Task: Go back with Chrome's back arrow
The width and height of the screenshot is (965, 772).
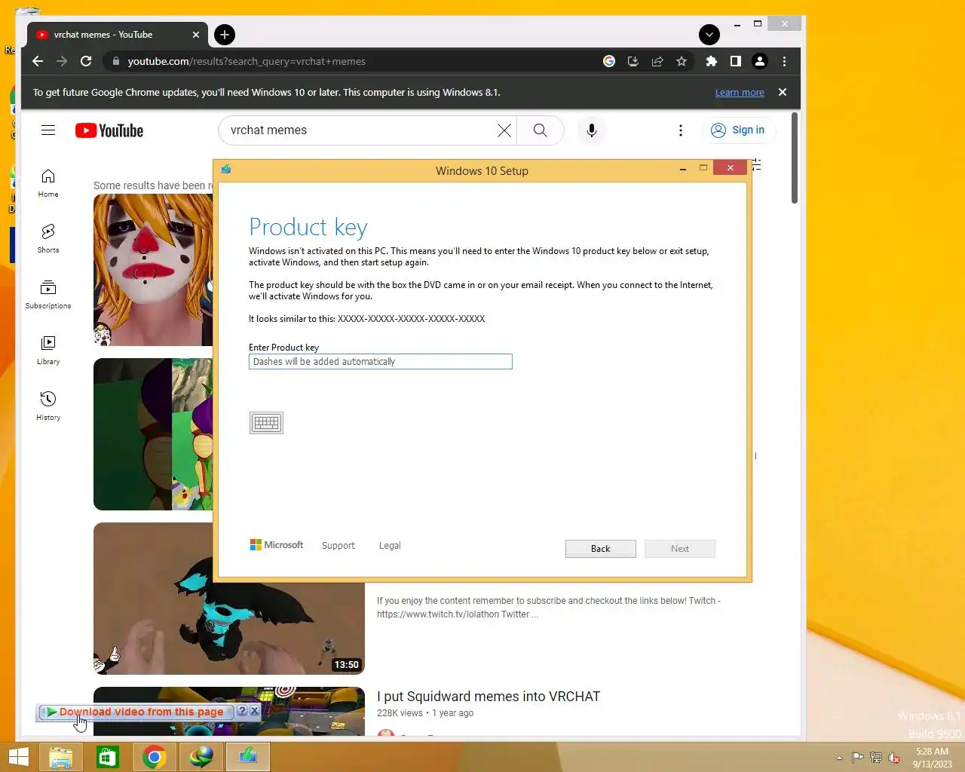Action: tap(38, 61)
